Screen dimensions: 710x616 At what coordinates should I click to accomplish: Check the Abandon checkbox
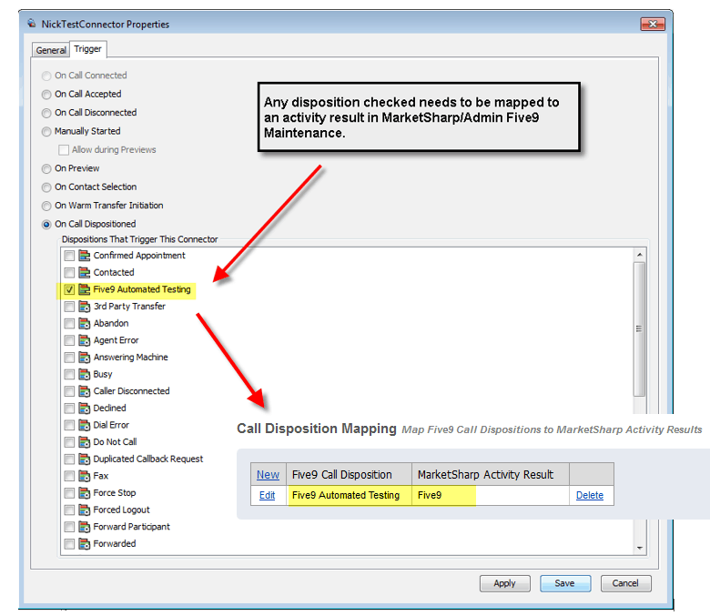pyautogui.click(x=69, y=323)
